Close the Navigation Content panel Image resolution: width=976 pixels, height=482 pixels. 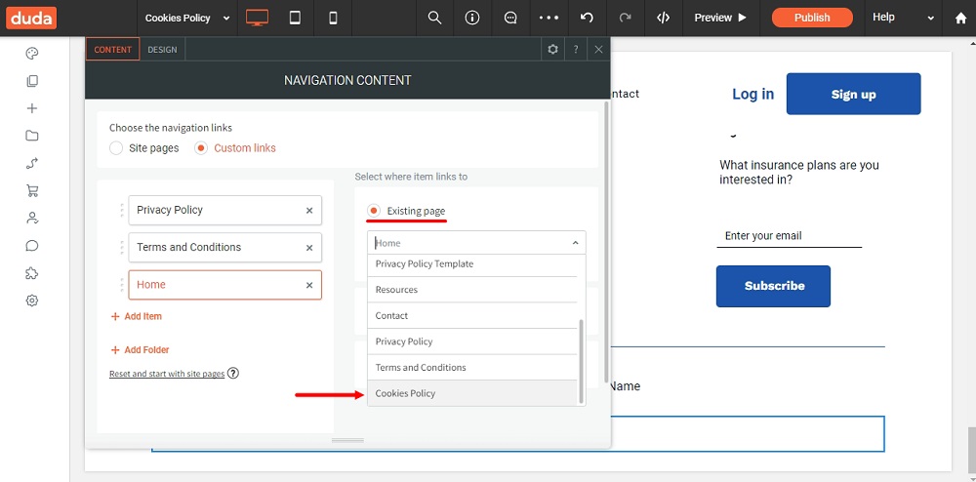pos(599,49)
